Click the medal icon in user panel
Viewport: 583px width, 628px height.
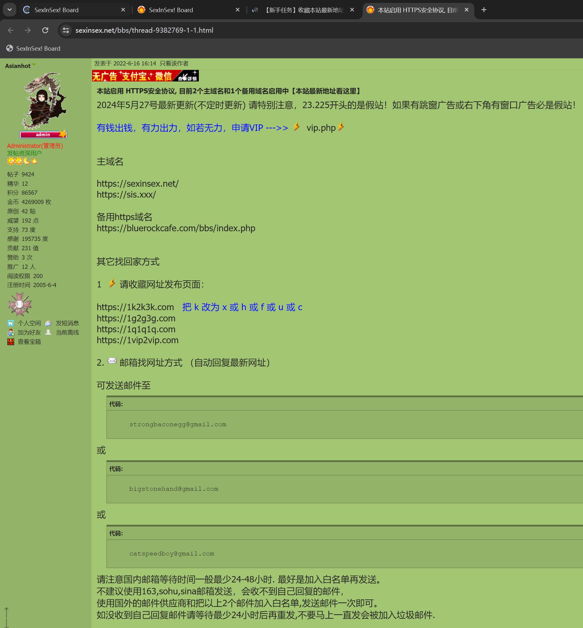[x=20, y=304]
